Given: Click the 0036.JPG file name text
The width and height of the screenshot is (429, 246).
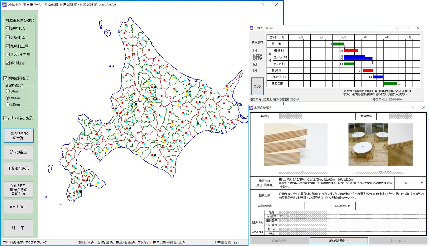Looking at the screenshot, I should tap(257, 232).
